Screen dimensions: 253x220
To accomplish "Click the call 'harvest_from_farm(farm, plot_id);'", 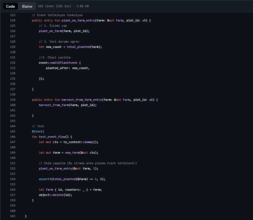I will click(x=68, y=105).
